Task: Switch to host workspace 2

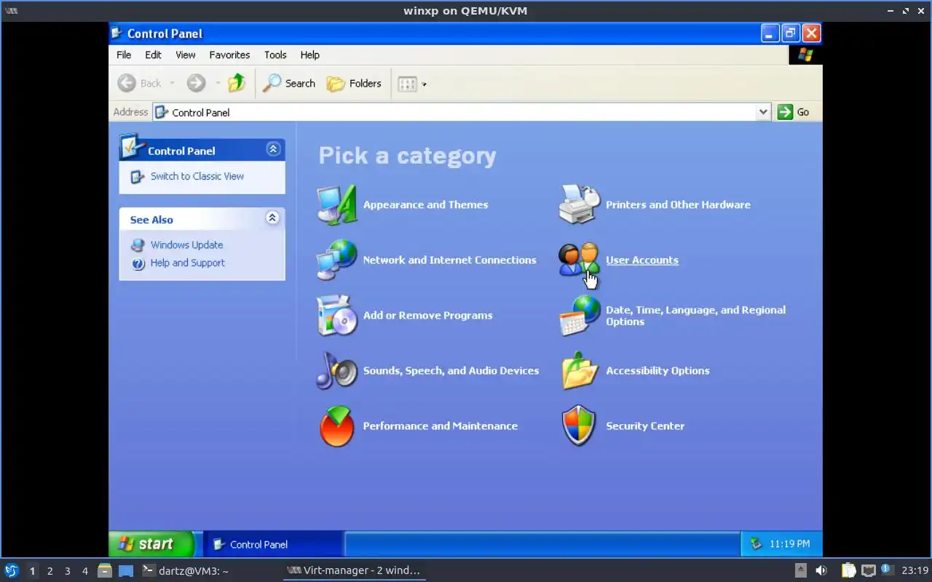Action: [50, 571]
